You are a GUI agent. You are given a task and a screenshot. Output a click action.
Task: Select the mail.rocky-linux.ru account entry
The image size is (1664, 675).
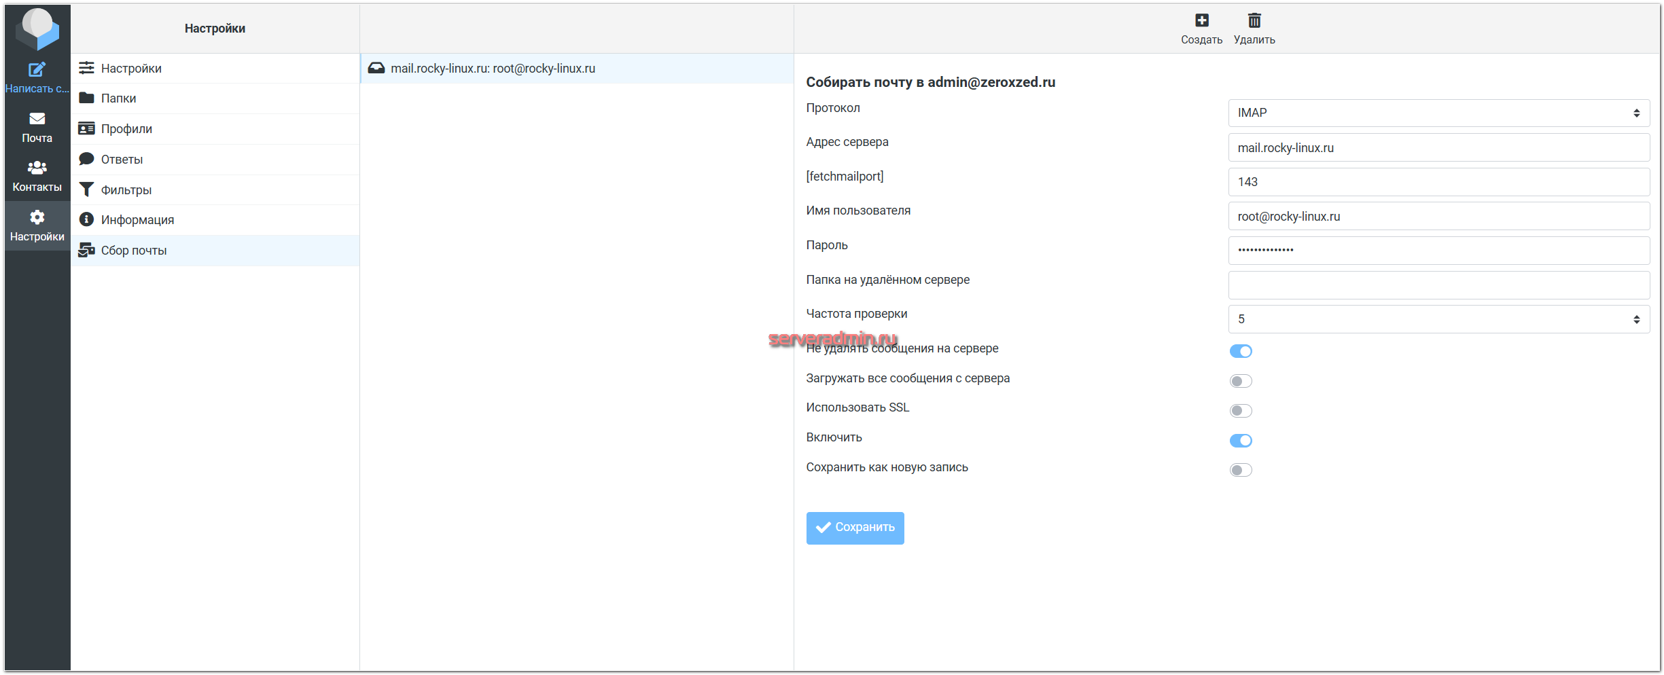click(x=493, y=69)
